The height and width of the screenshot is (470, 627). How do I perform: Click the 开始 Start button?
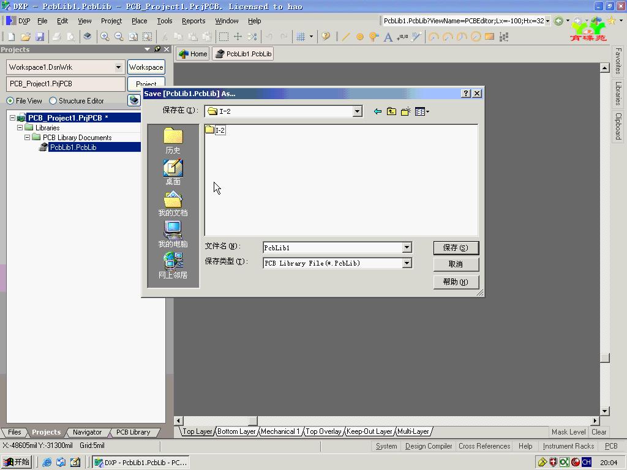click(17, 463)
